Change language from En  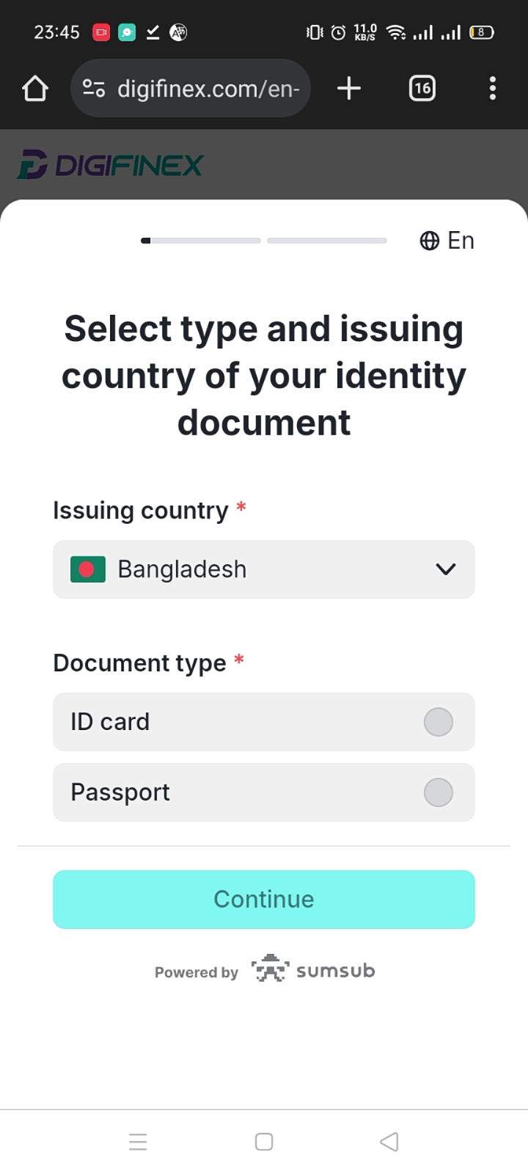point(461,241)
